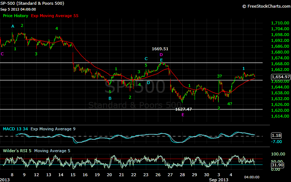Screen dimensions: 291x182
Task: Click date 9 on the time axis
Action: [x=24, y=175]
